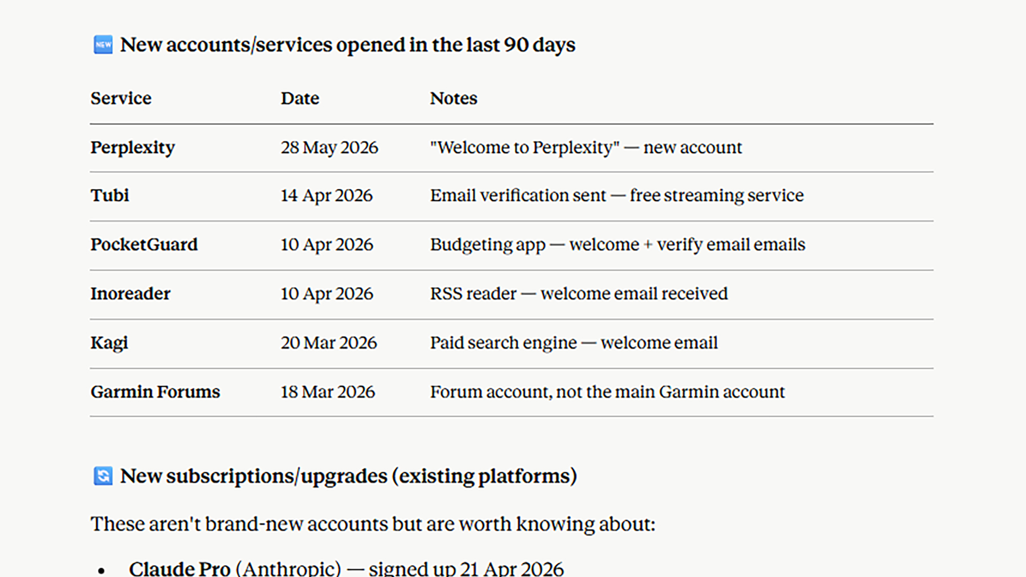Screen dimensions: 1026x577
Task: Click the 20 Mar 2026 date cell
Action: pos(329,343)
